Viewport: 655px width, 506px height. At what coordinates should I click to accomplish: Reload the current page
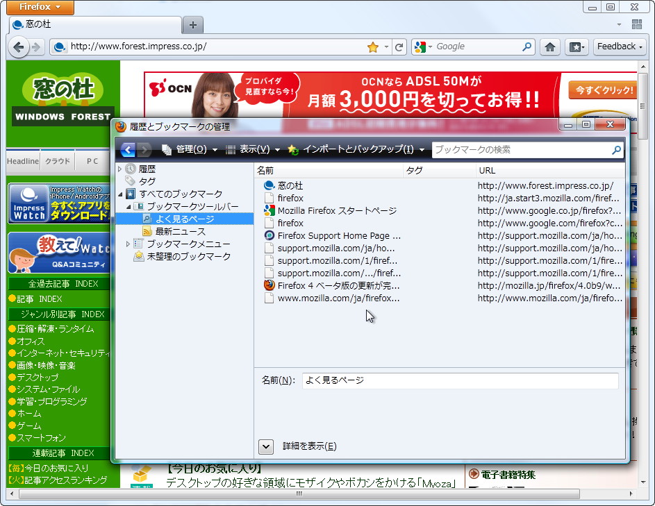point(399,47)
